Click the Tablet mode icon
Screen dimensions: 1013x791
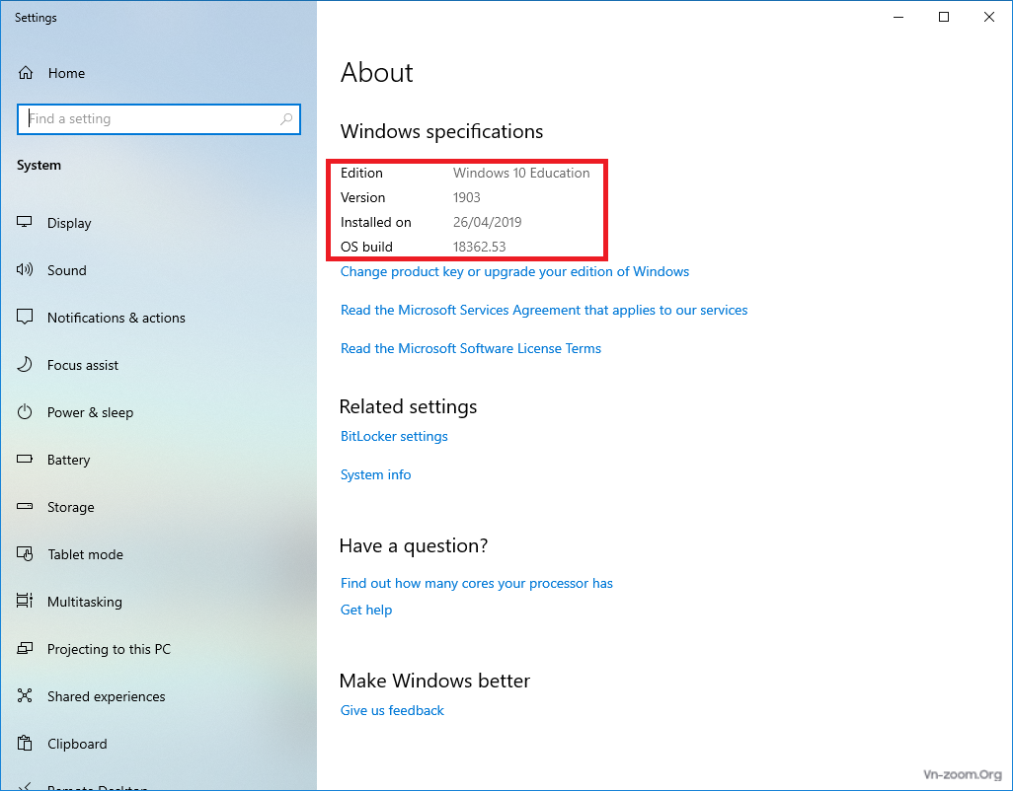25,553
